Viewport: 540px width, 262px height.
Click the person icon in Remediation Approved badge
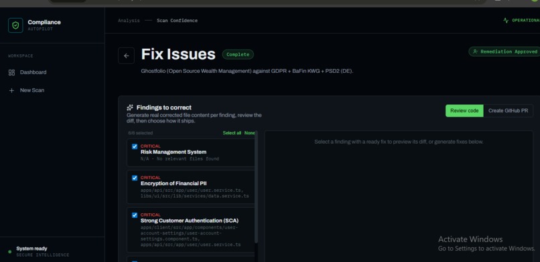click(475, 51)
